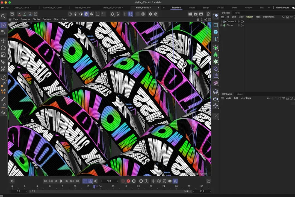
Task: Render to Picture Viewer clapboard icon
Action: tap(196, 14)
